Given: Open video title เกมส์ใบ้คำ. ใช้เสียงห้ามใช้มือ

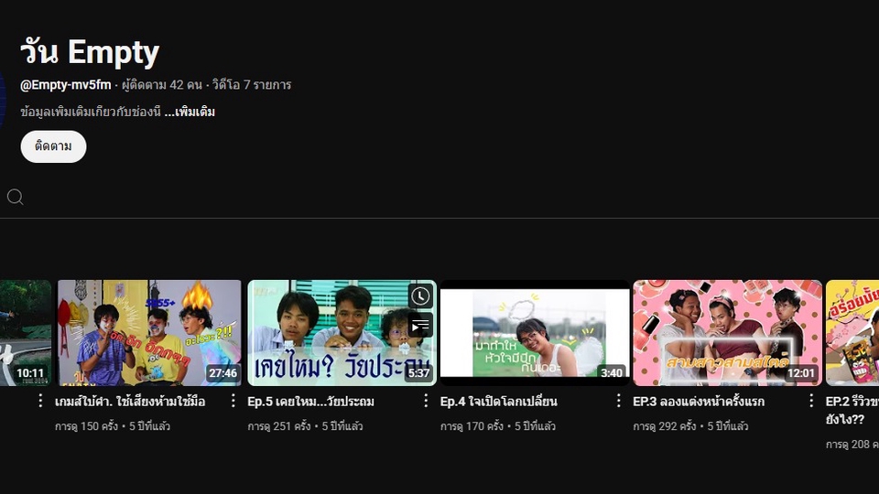Looking at the screenshot, I should point(130,402).
